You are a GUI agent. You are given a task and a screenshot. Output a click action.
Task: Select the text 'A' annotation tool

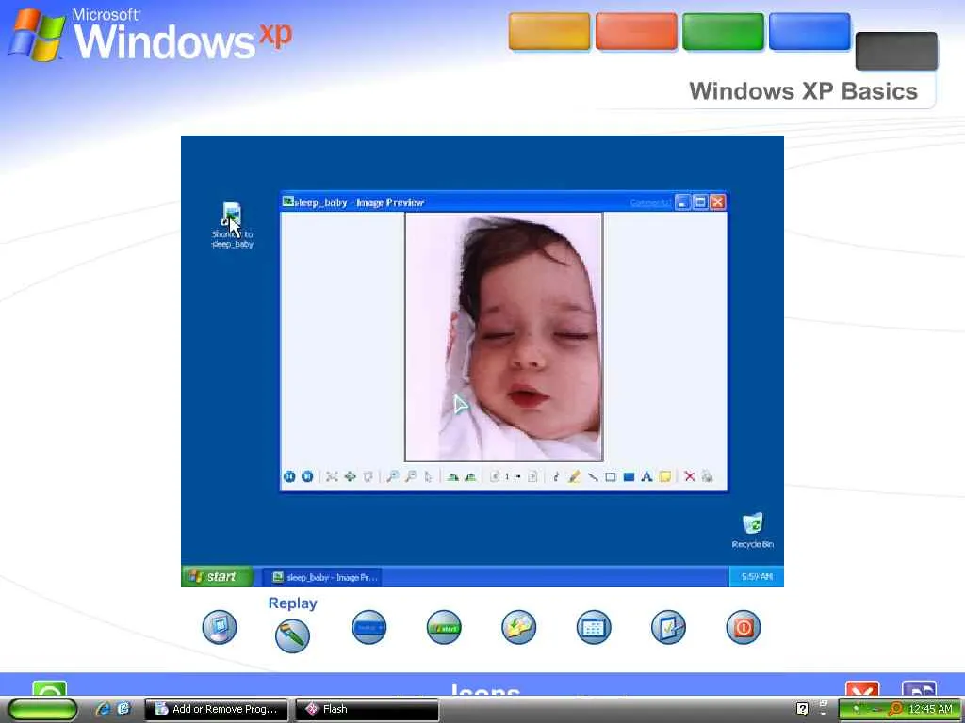646,476
